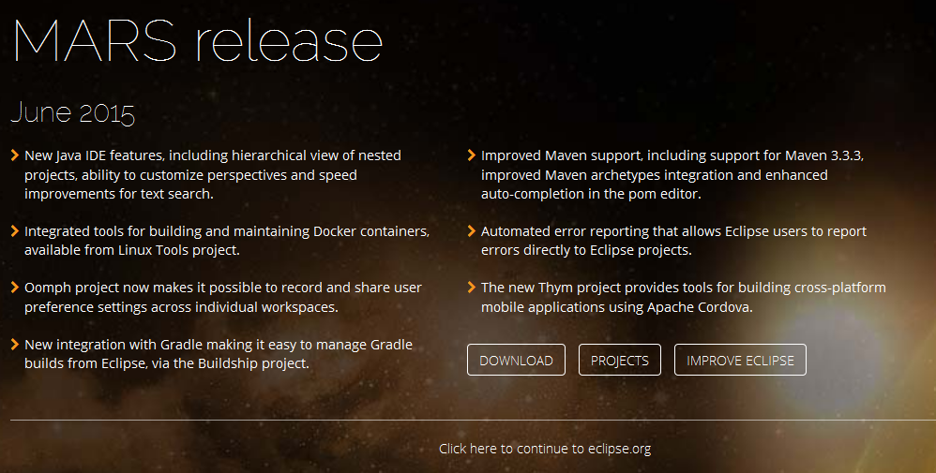Viewport: 936px width, 473px height.
Task: Click the 'Automated error reporting' paragraph
Action: pos(674,241)
